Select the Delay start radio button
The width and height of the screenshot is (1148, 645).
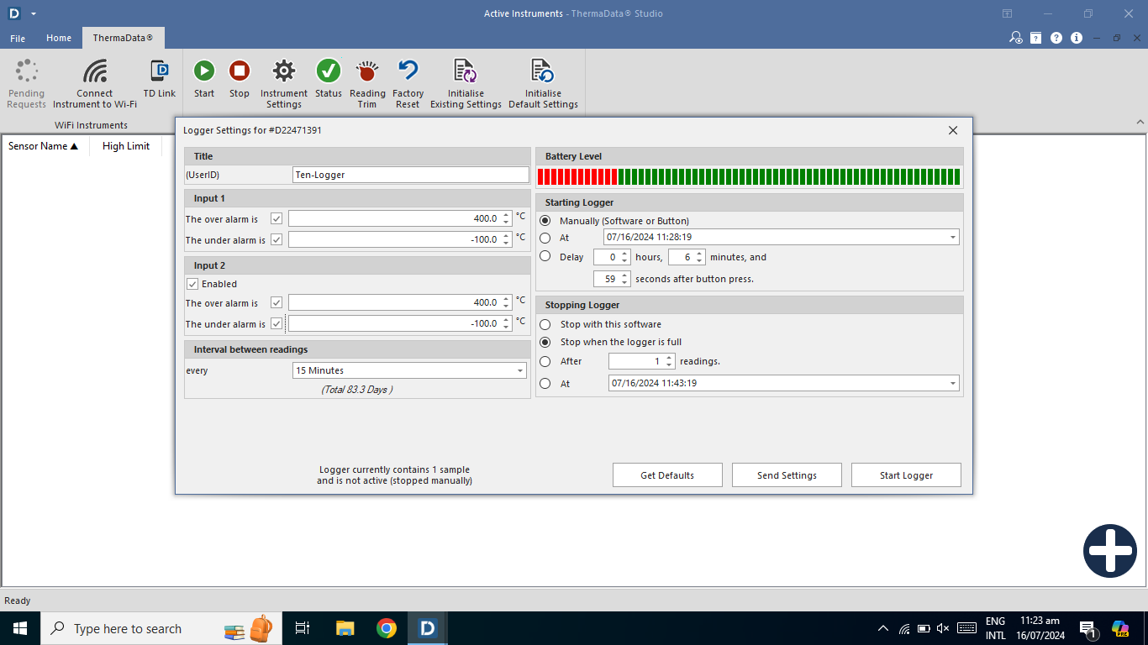click(x=545, y=257)
